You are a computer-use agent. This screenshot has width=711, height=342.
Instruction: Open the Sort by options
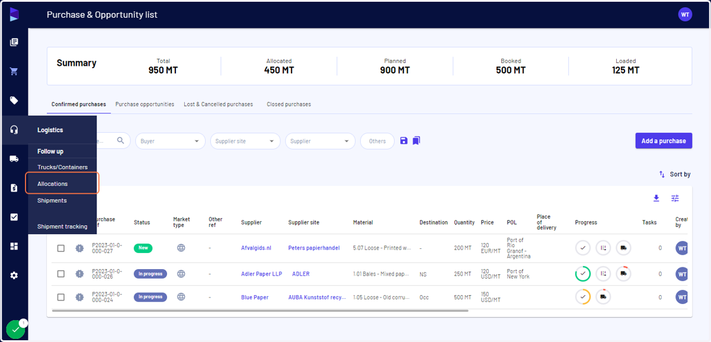[674, 174]
